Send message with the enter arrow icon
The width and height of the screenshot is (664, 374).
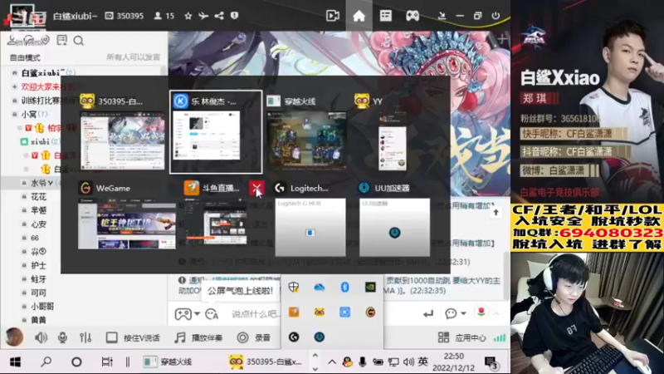point(428,314)
